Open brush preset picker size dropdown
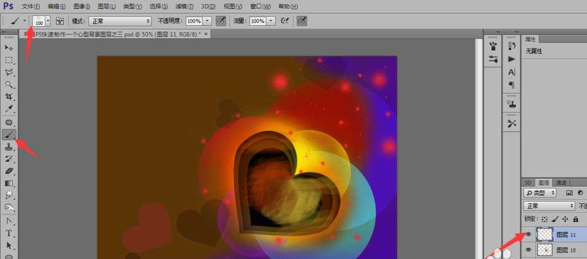The height and width of the screenshot is (259, 587). [x=48, y=21]
